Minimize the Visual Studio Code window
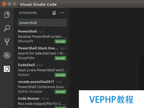This screenshot has width=144, height=108. click(x=9, y=4)
